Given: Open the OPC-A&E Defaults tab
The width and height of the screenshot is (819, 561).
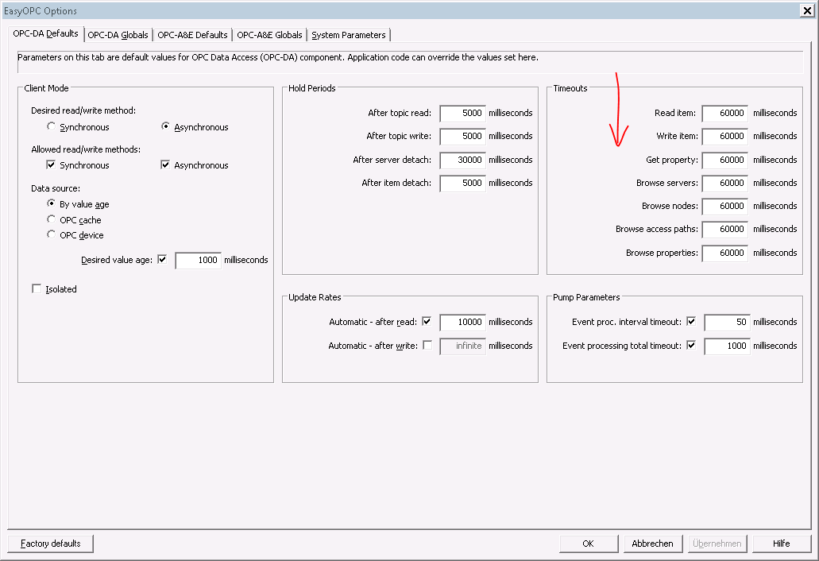Looking at the screenshot, I should (192, 35).
